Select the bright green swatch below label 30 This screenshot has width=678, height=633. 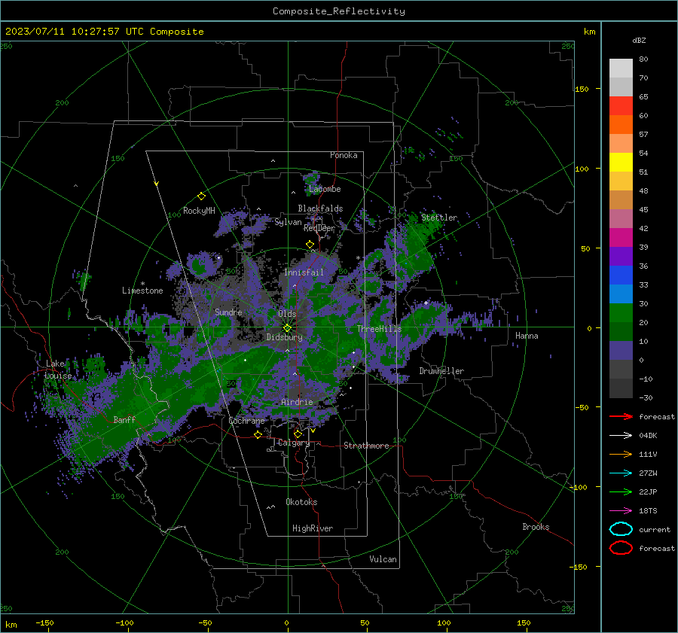coord(621,313)
